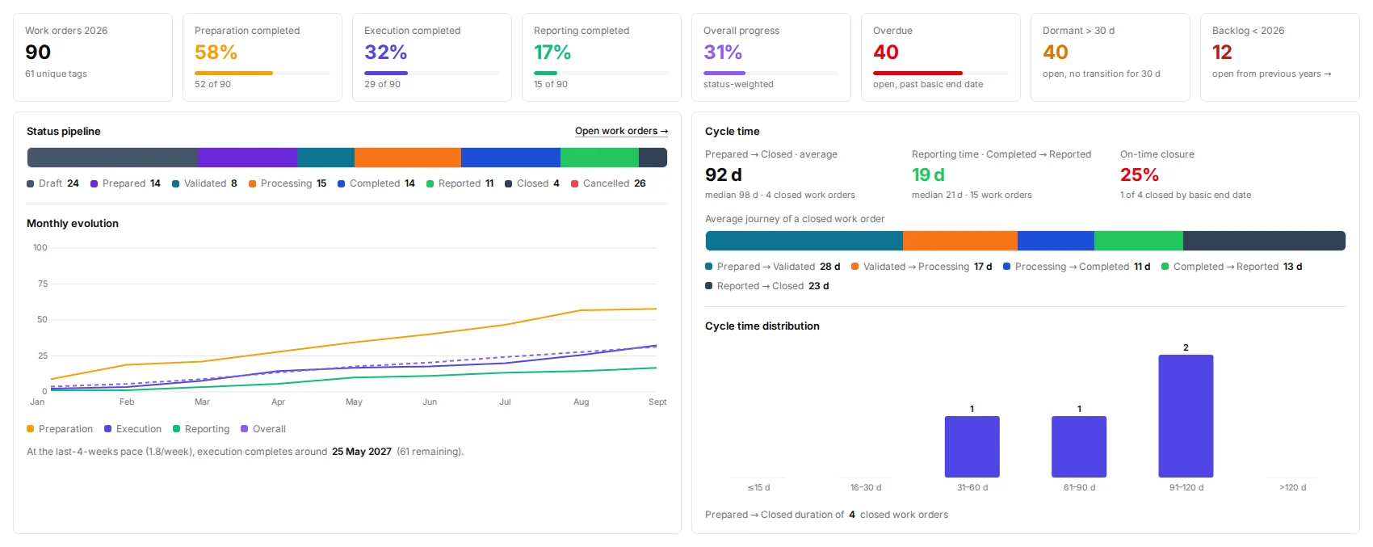Toggle the Execution series in chart legend
The height and width of the screenshot is (547, 1373).
[132, 429]
